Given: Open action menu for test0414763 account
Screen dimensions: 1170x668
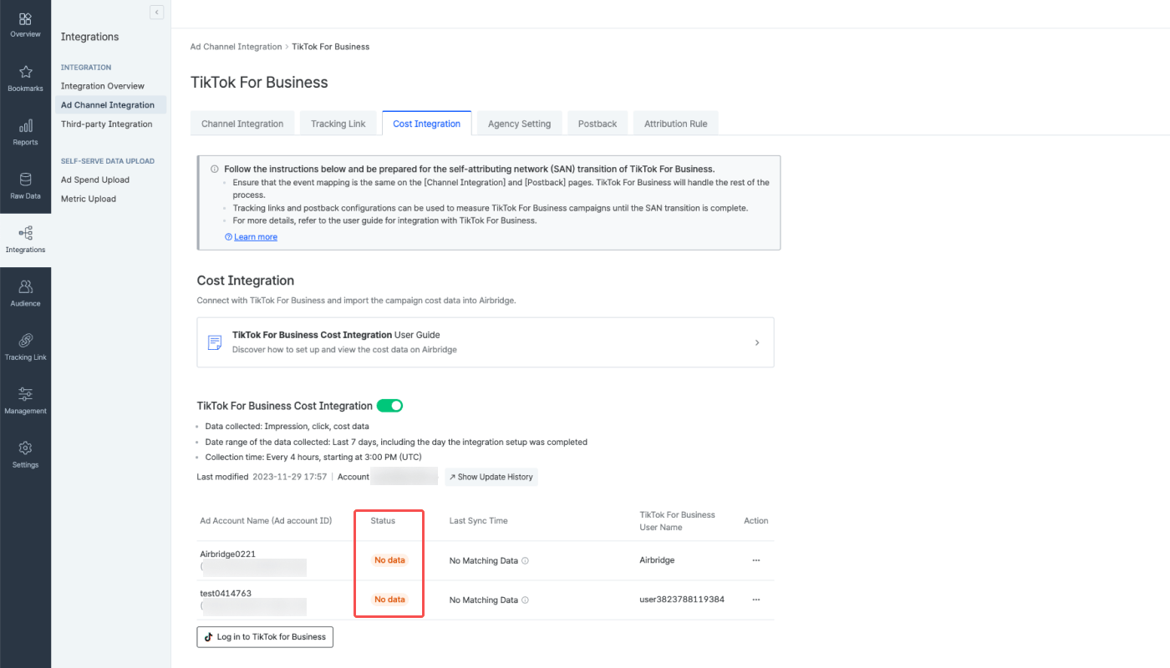Looking at the screenshot, I should click(x=755, y=600).
